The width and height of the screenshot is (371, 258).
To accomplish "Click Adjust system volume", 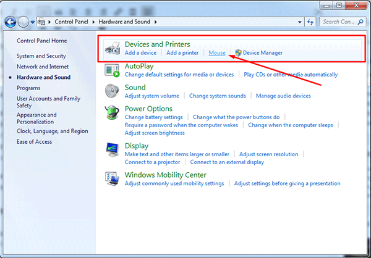I will [152, 96].
